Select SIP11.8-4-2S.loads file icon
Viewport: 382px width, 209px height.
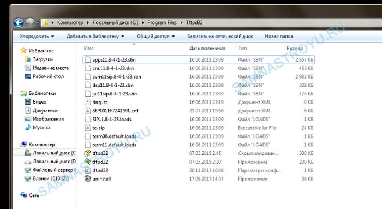pos(88,119)
